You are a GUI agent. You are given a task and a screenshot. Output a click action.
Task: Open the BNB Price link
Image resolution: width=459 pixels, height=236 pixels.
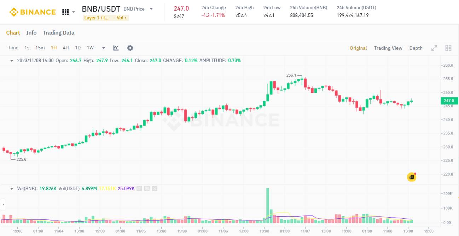pos(134,9)
